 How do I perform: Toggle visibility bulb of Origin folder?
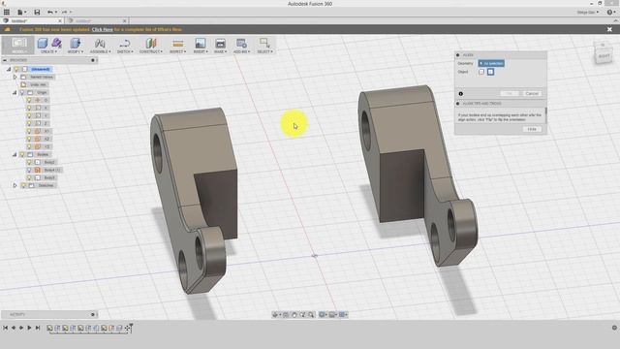(22, 93)
